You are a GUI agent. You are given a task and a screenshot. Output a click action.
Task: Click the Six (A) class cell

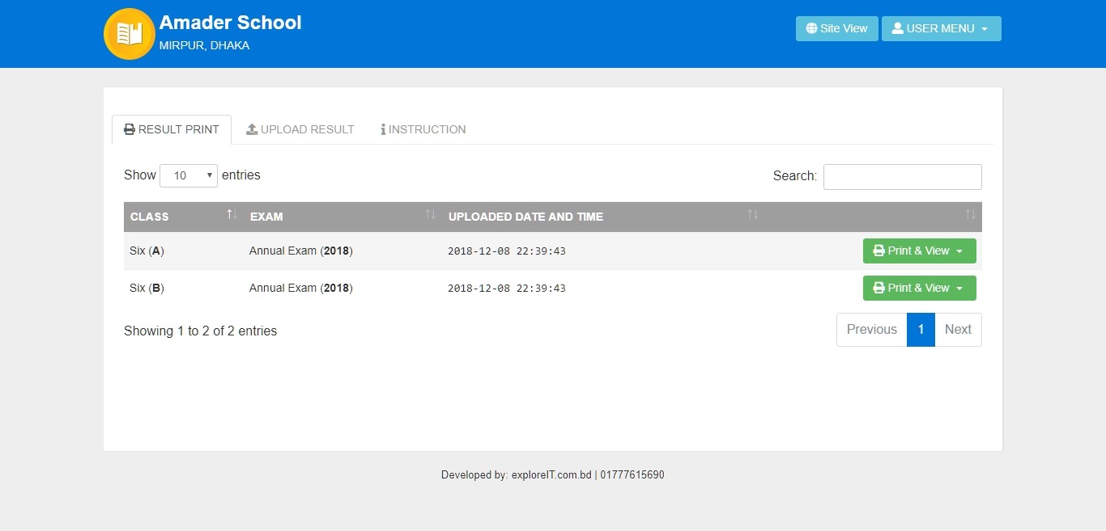click(184, 251)
